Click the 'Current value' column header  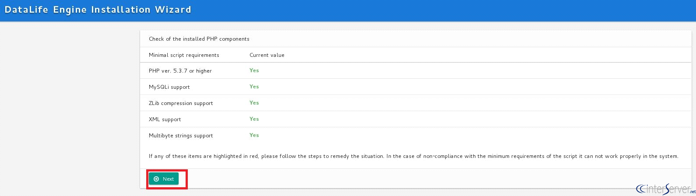coord(267,55)
